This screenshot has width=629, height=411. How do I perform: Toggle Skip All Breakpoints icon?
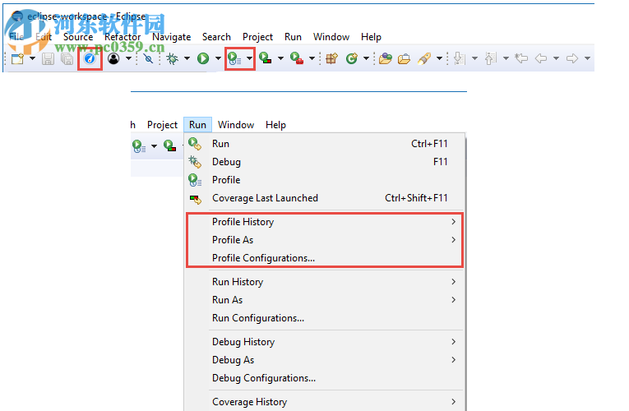tap(149, 59)
